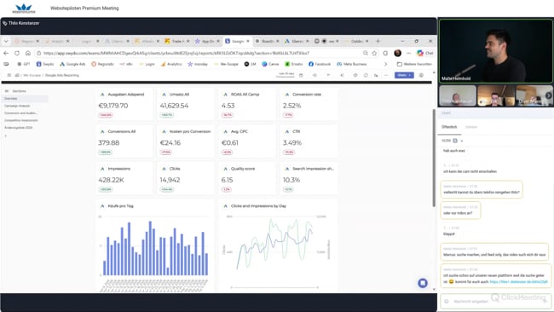Click the dashboard vertical scrollbar
The height and width of the screenshot is (312, 554).
pos(434,158)
